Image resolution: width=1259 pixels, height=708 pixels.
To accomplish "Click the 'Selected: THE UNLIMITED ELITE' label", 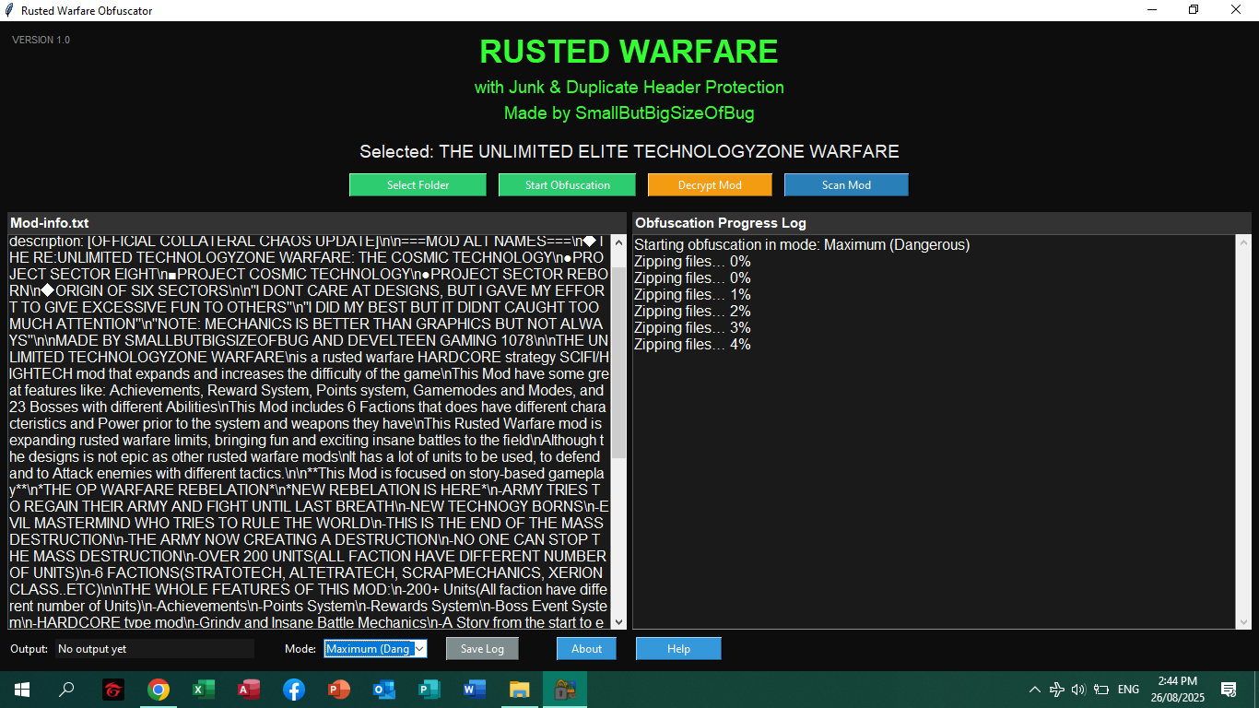I will (x=629, y=152).
